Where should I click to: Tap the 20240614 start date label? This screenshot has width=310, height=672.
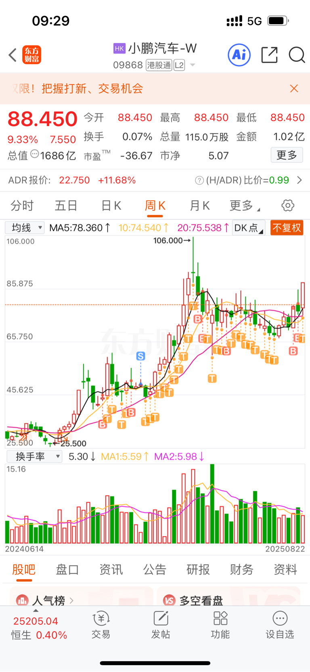click(24, 549)
